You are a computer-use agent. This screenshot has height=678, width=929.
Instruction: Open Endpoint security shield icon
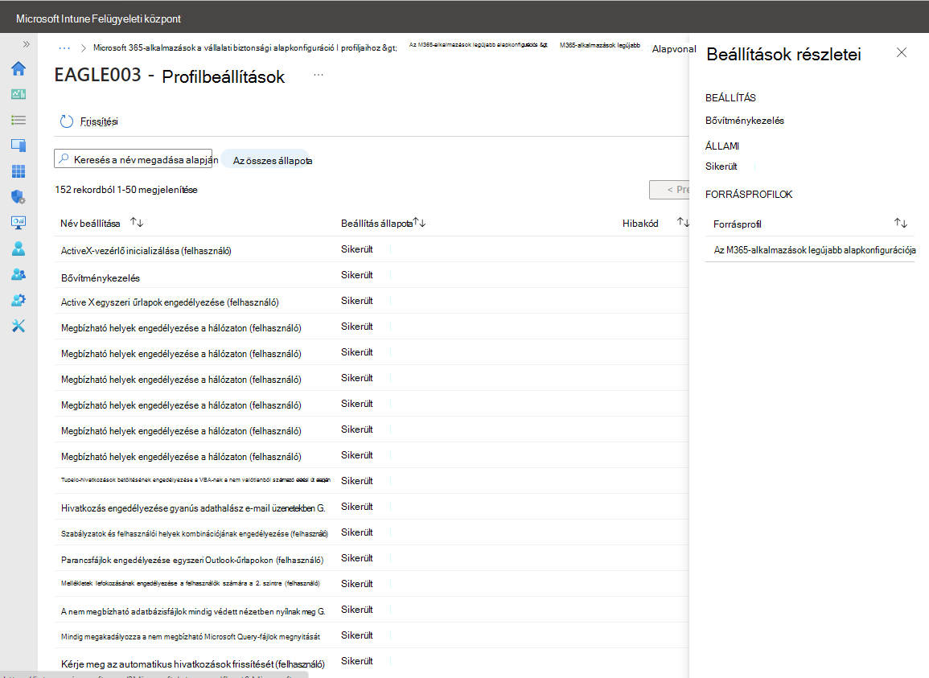[18, 197]
